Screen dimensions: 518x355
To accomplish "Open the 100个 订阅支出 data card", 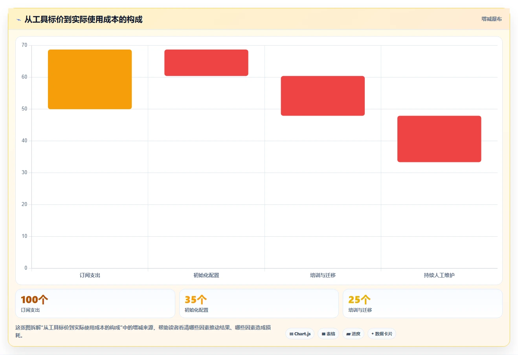I will pyautogui.click(x=95, y=303).
